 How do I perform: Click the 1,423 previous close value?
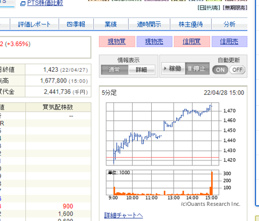tap(51, 70)
